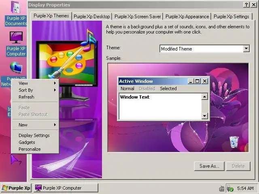Expand the View submenu arrow
This screenshot has height=194, width=259.
tap(55, 83)
